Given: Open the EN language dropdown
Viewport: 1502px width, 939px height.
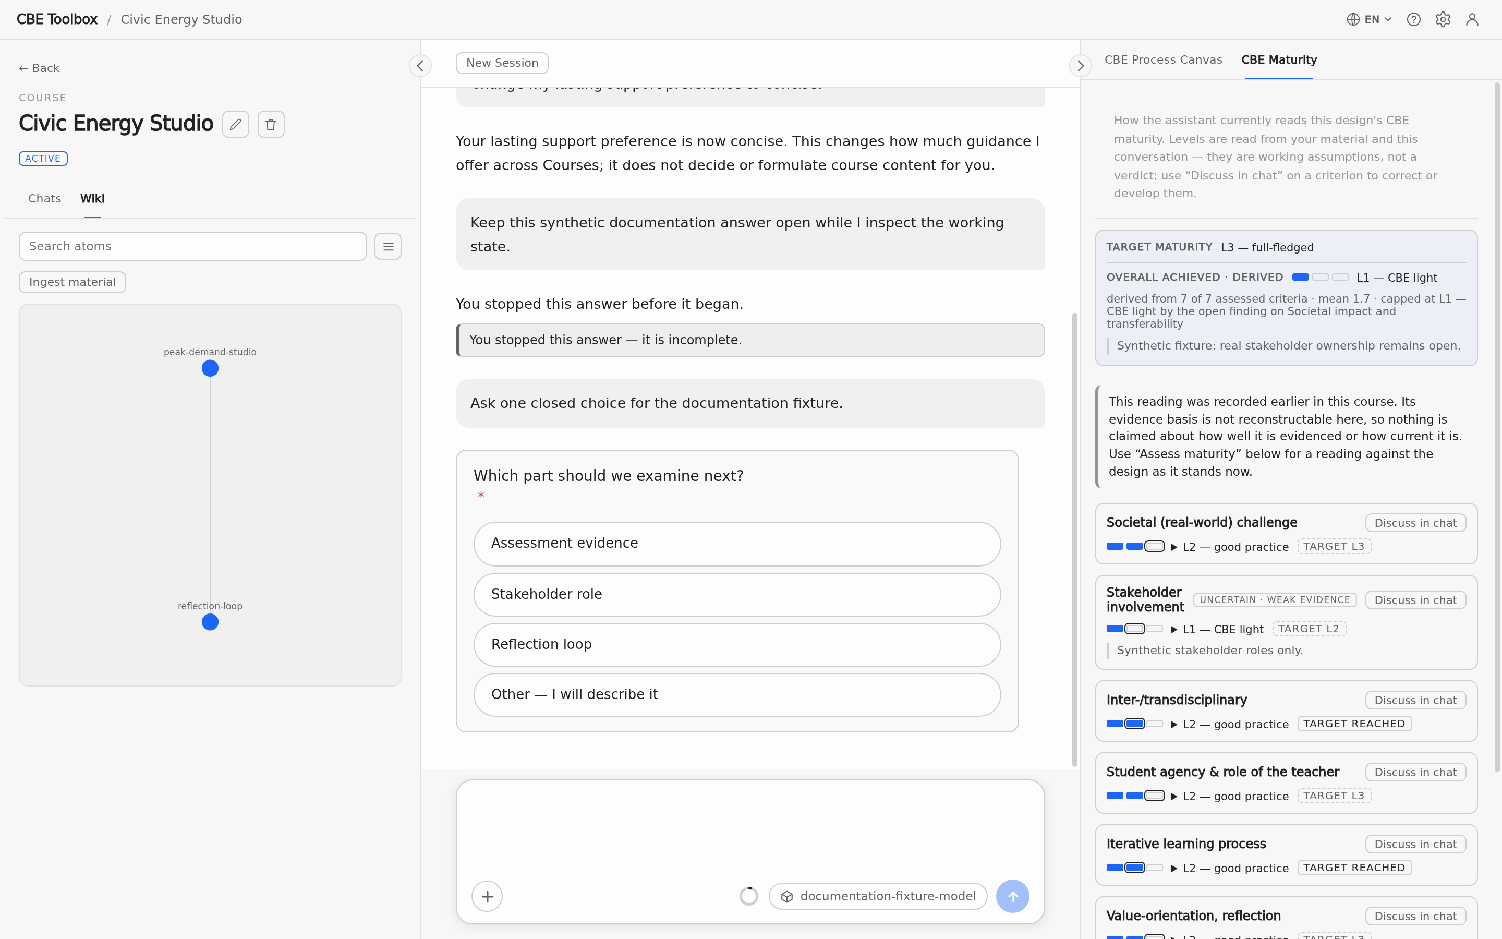Looking at the screenshot, I should (x=1369, y=19).
